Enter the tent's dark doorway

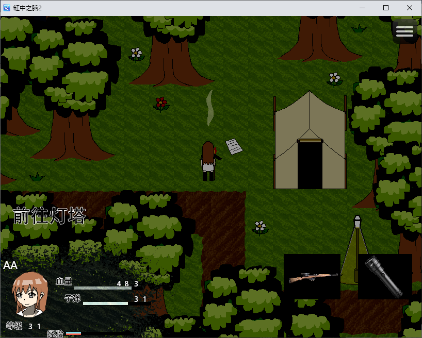pos(310,165)
